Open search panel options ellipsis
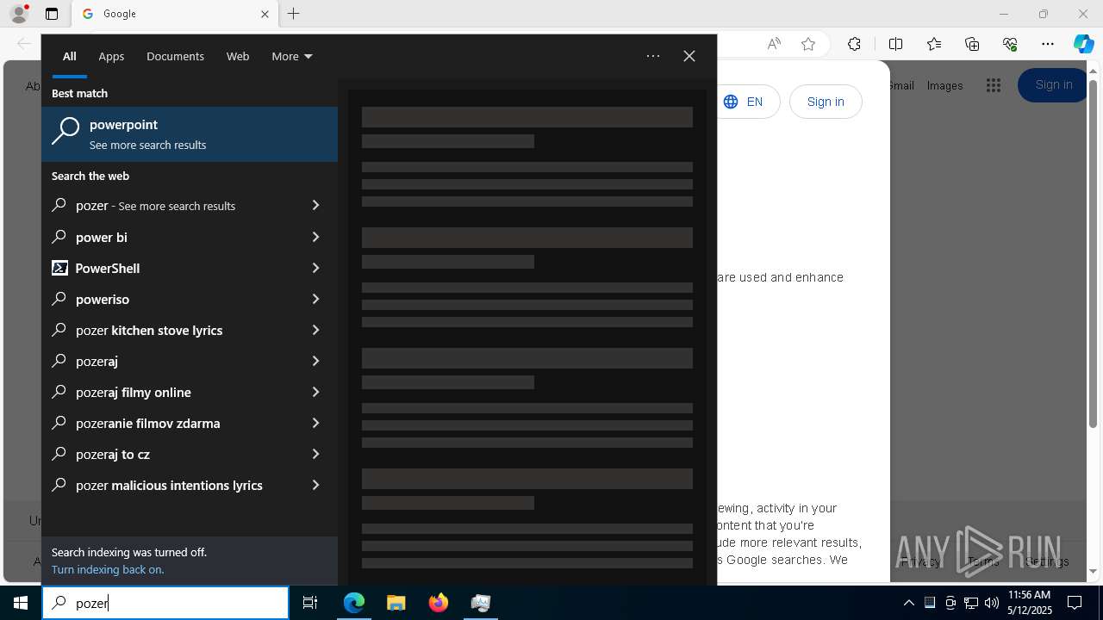This screenshot has width=1103, height=620. click(653, 56)
